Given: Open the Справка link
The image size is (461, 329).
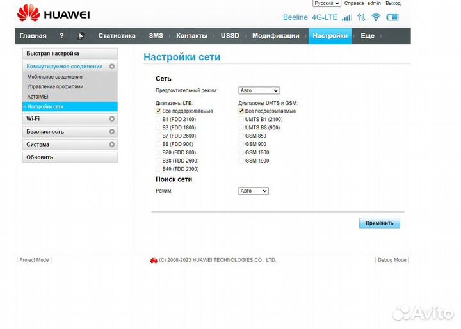Looking at the screenshot, I should (x=354, y=3).
